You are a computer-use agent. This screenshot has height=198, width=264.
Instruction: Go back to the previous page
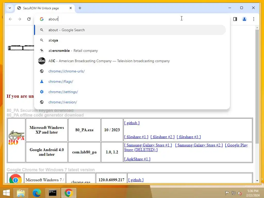coord(10,19)
